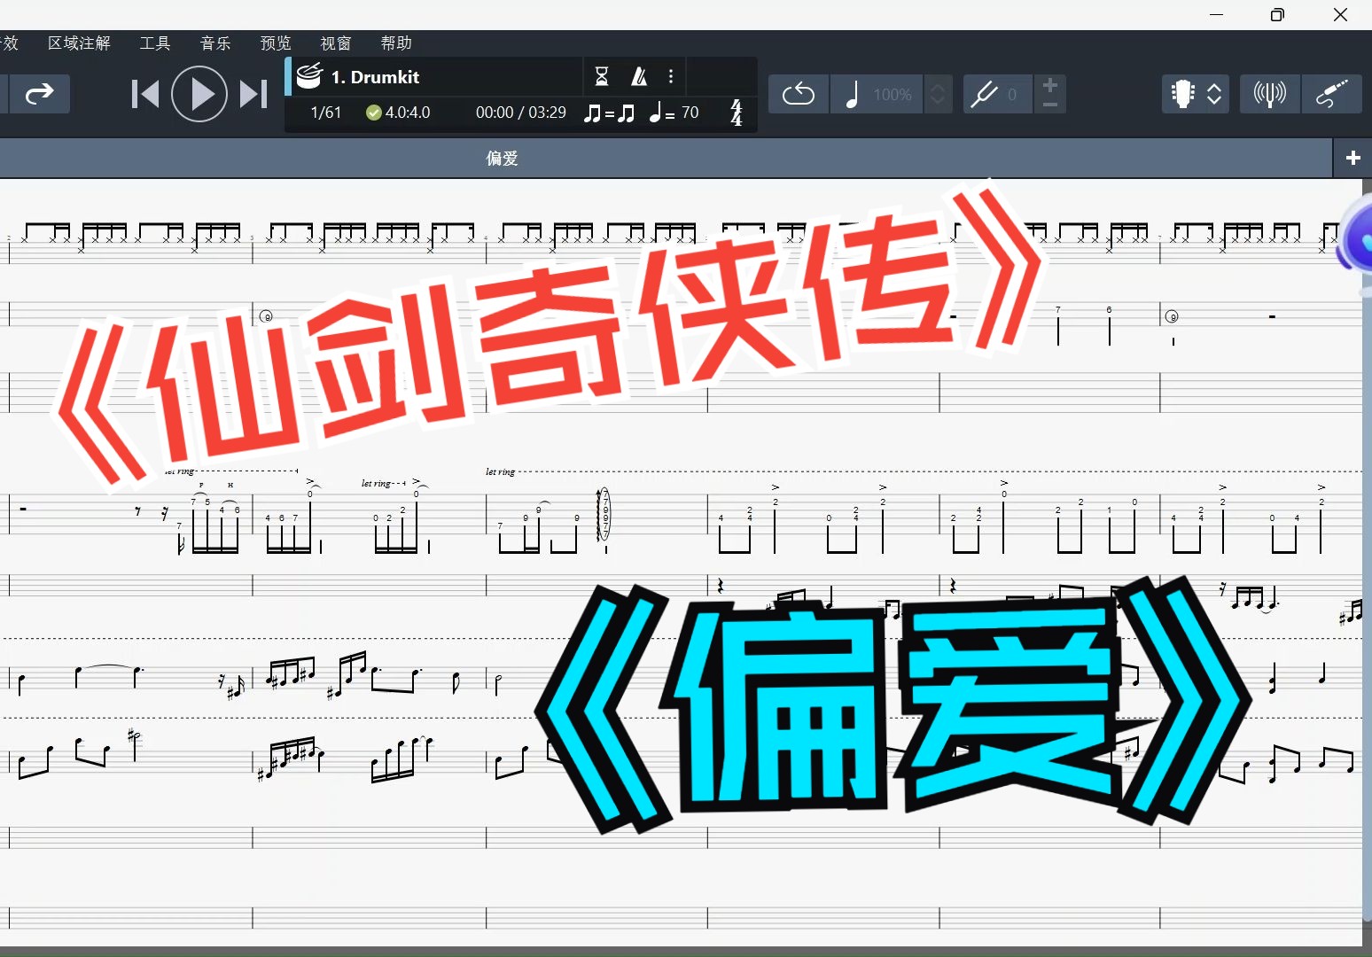The image size is (1372, 957).
Task: Select the 偏爱 document tab
Action: point(502,159)
